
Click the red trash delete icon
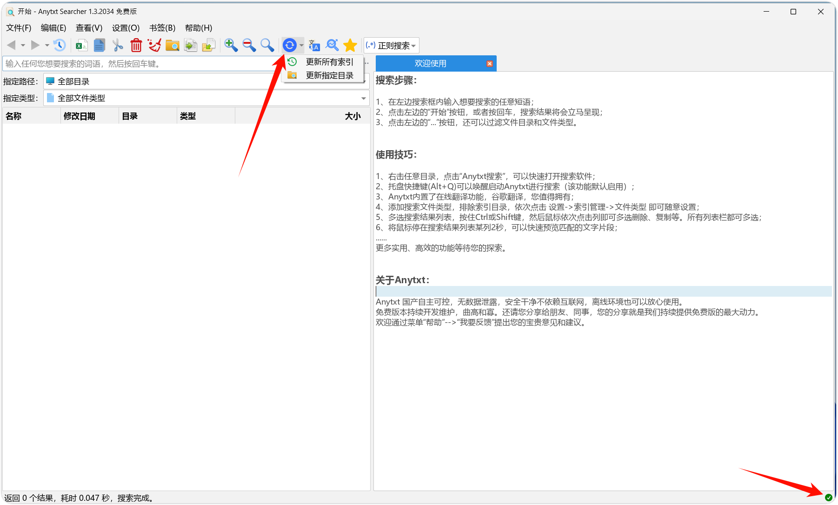(136, 45)
